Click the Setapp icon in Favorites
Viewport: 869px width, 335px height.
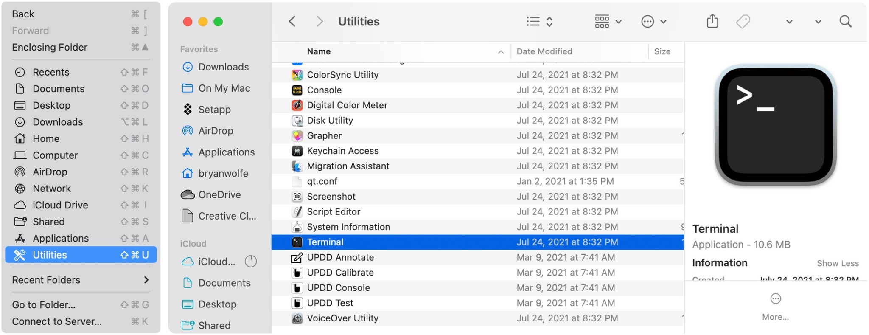click(188, 110)
